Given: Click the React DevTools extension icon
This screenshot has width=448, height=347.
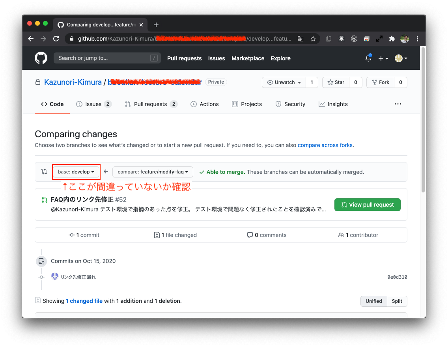Looking at the screenshot, I should click(342, 39).
